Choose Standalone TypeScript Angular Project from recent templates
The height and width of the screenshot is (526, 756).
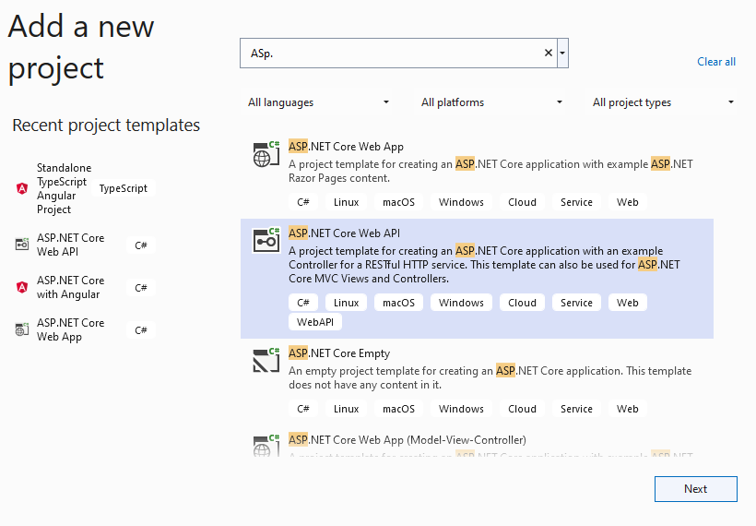(x=62, y=188)
